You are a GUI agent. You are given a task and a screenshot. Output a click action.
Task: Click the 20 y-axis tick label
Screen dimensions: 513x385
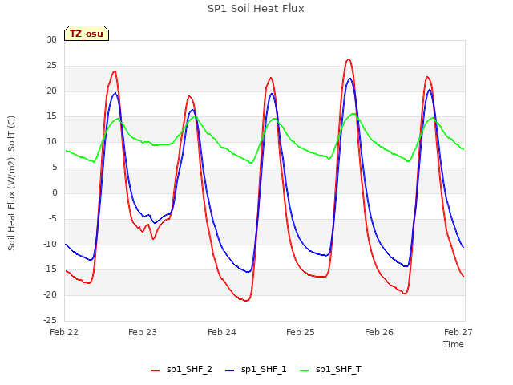tap(51, 91)
